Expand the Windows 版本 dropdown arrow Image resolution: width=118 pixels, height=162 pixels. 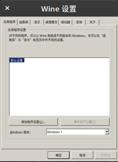coord(107,132)
